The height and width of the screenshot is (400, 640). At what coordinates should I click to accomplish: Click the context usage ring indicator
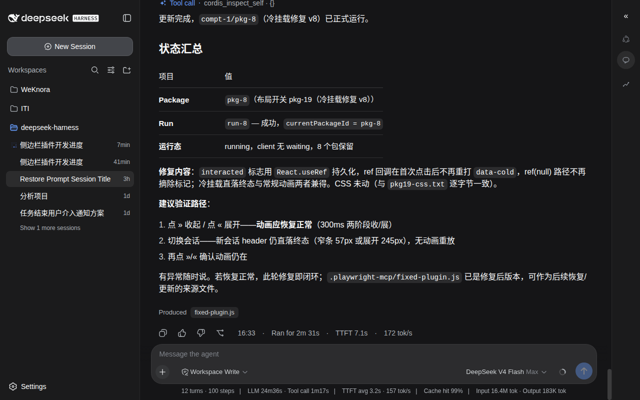point(562,372)
